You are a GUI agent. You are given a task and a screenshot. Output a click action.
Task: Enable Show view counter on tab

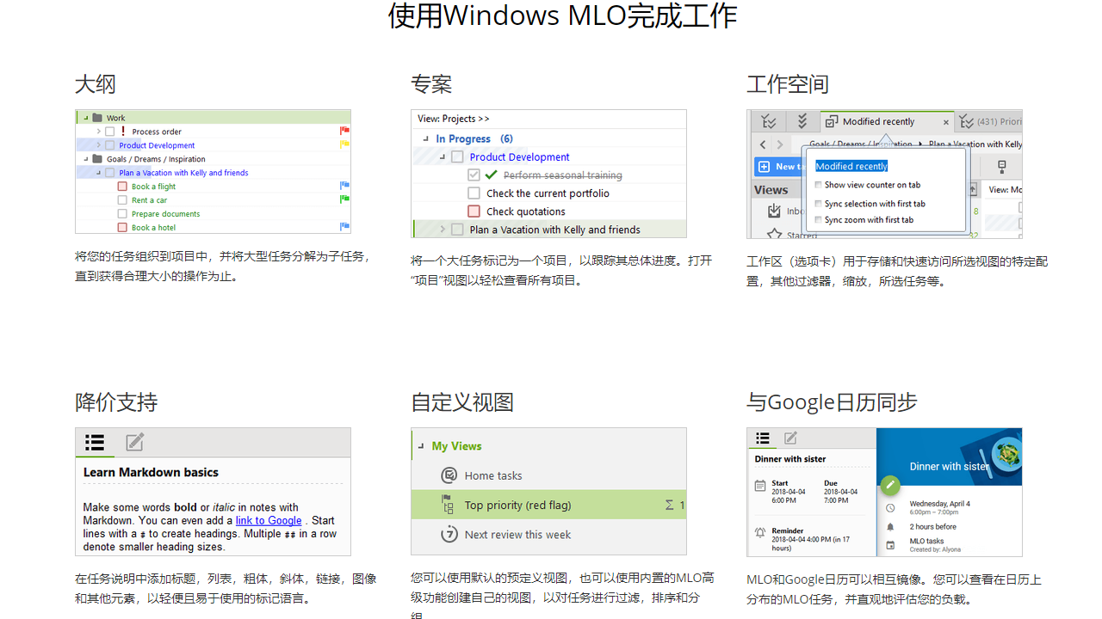point(818,185)
